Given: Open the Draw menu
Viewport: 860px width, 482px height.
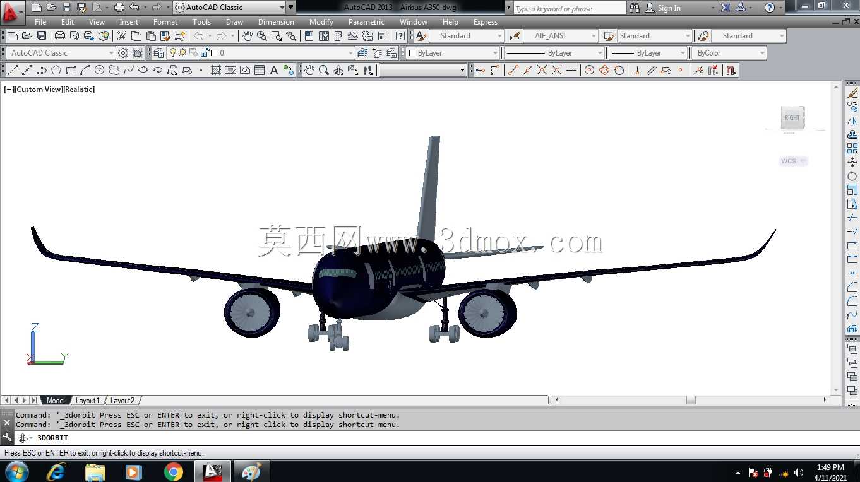Looking at the screenshot, I should coord(235,22).
